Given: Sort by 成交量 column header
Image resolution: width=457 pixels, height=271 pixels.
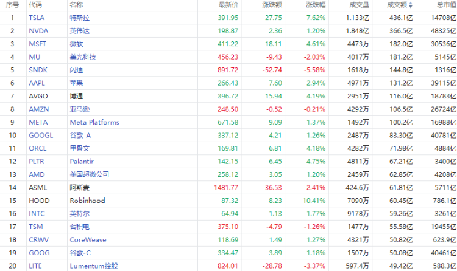Looking at the screenshot, I should point(360,5).
